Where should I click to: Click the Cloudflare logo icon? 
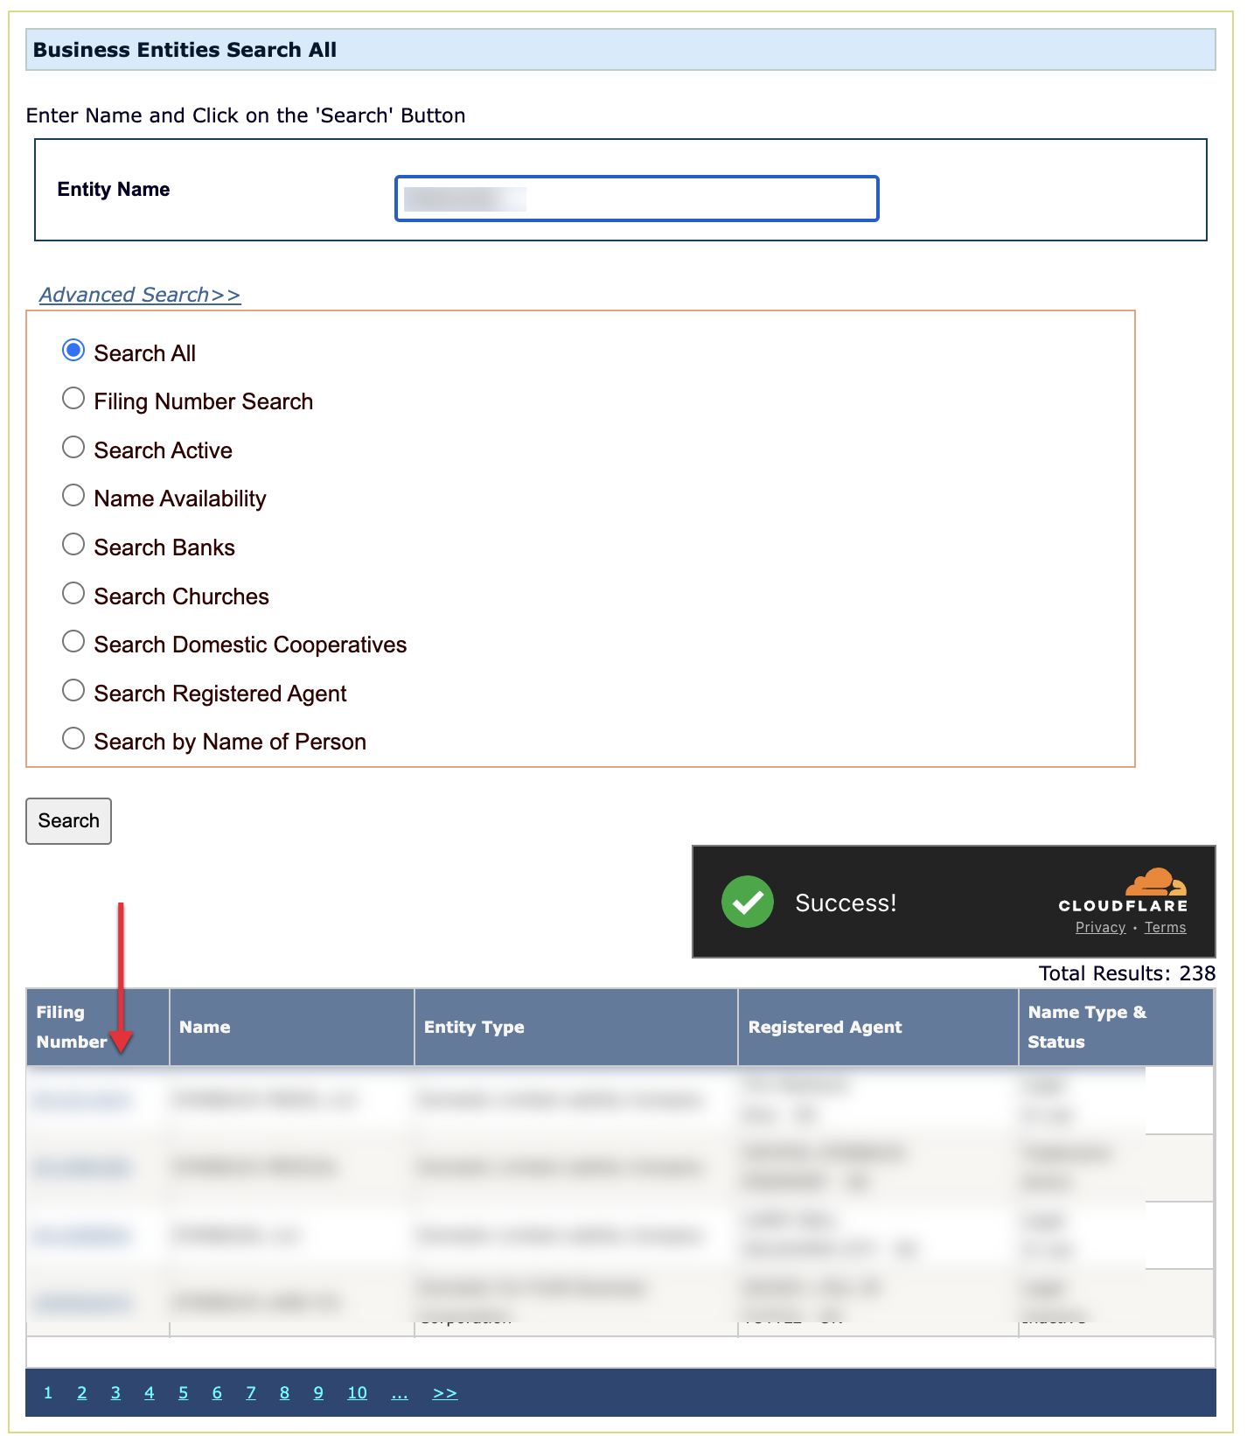click(1154, 882)
